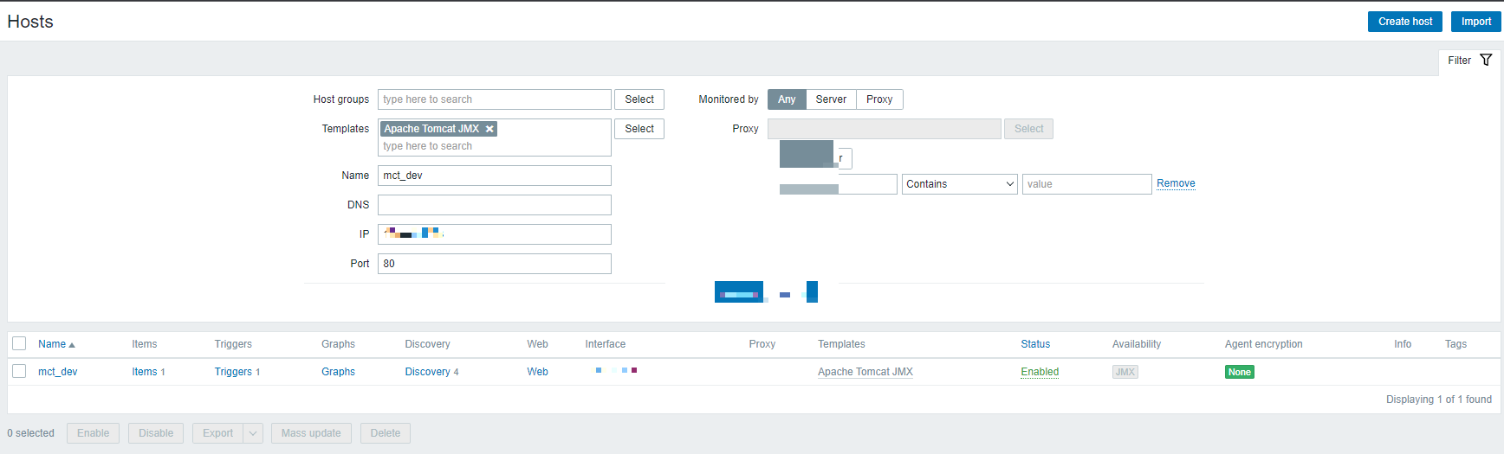The width and height of the screenshot is (1504, 454).
Task: Click the Info column header
Action: click(x=1403, y=344)
